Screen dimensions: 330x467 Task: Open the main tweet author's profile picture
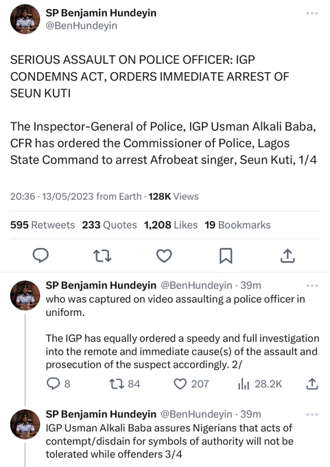pyautogui.click(x=25, y=19)
